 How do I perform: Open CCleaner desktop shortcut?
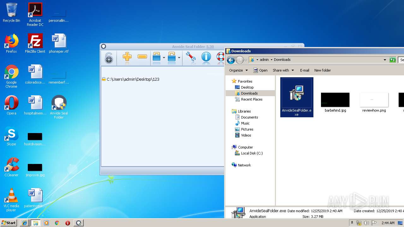coord(11,167)
